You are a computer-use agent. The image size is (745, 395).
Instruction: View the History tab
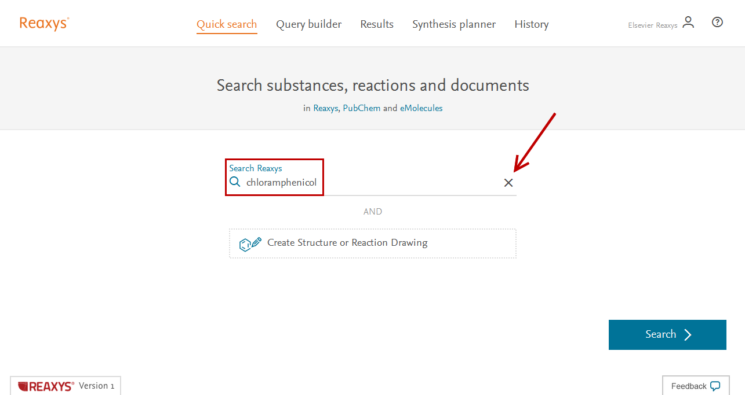[x=531, y=24]
